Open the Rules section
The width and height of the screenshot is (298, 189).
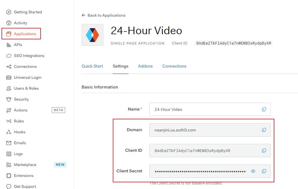[19, 121]
